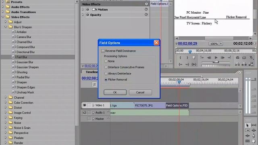Step back one frame in the monitor
Screen dimensions: 258x145
[x=209, y=58]
